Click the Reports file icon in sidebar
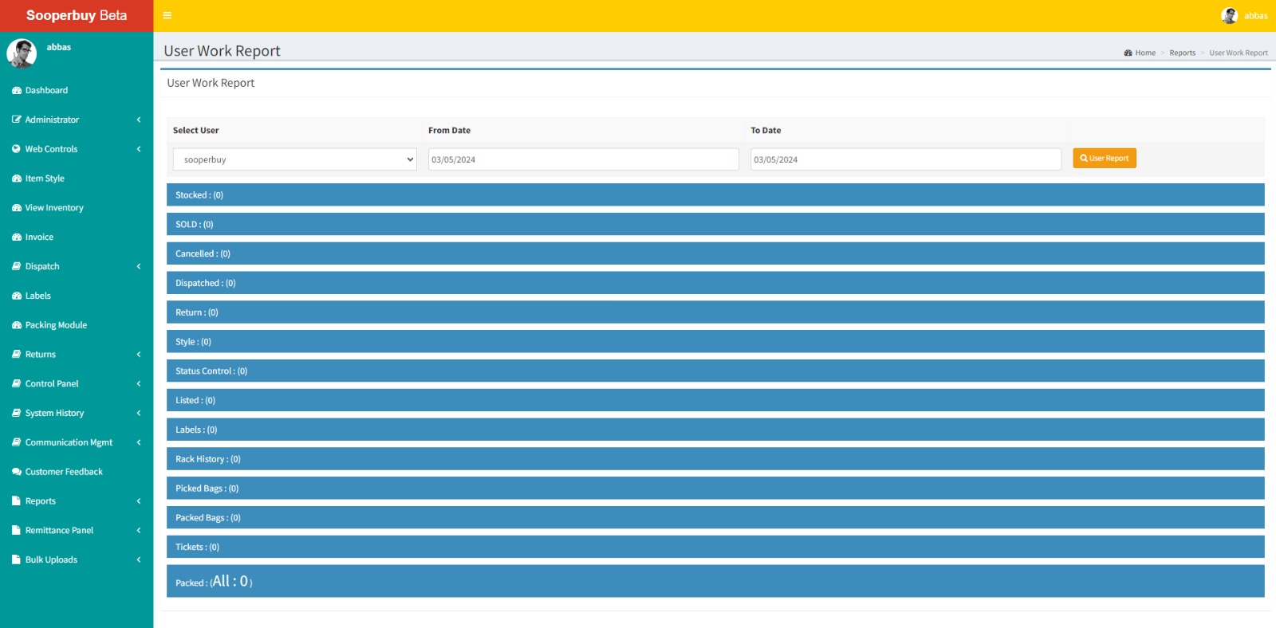 (x=17, y=501)
